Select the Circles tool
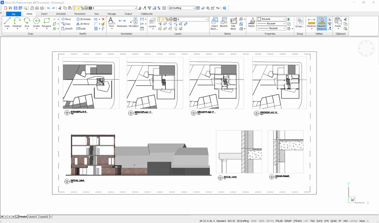This screenshot has height=223, width=379. (36, 22)
